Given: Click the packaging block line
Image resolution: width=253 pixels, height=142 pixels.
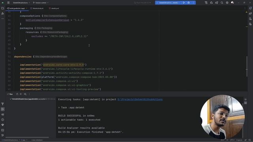Looking at the screenshot, I should coord(36,28).
